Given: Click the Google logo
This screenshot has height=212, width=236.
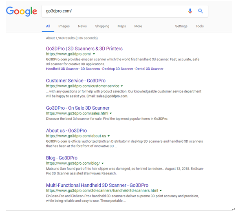Looking at the screenshot, I should (x=22, y=11).
